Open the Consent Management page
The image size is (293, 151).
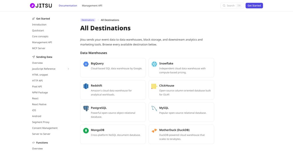coord(45,128)
